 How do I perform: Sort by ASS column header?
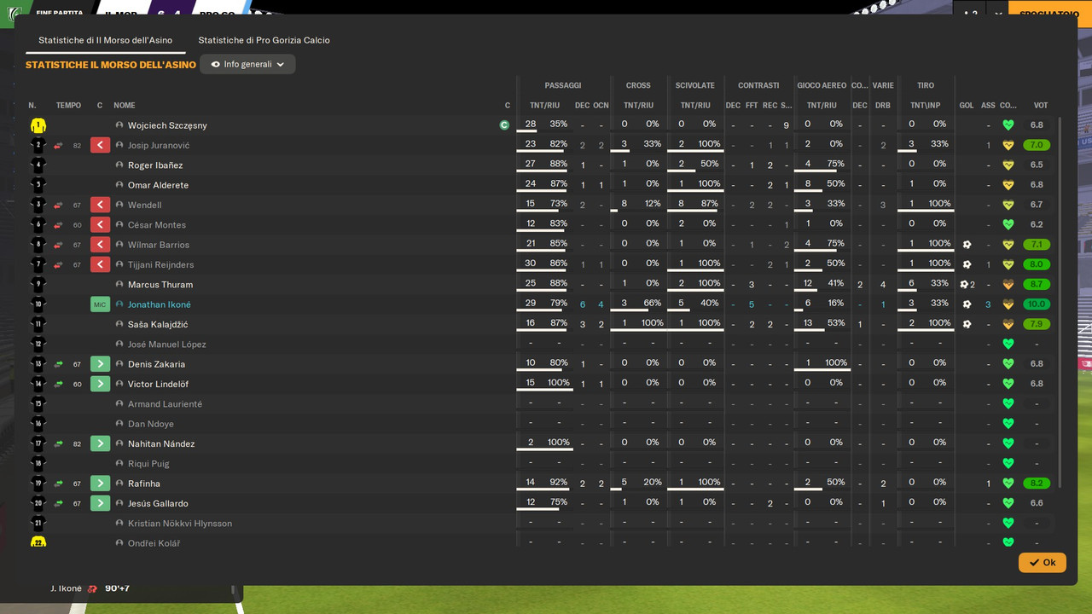click(x=988, y=106)
